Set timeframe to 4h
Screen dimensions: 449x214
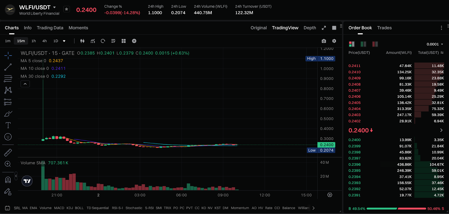point(45,41)
